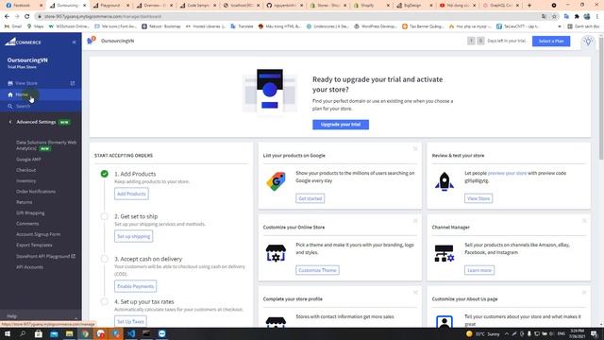Collapse the sidebar with double-chevron icon
This screenshot has width=604, height=340.
[x=74, y=42]
